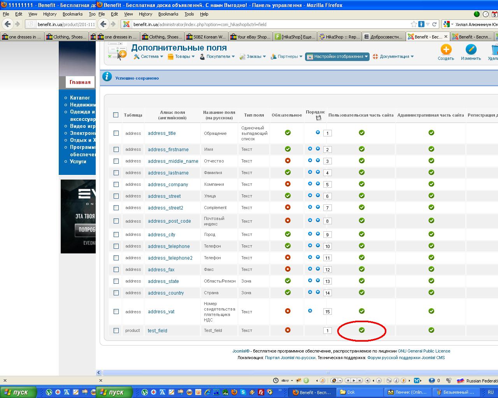Toggle required status for address_middle_name

tap(288, 161)
